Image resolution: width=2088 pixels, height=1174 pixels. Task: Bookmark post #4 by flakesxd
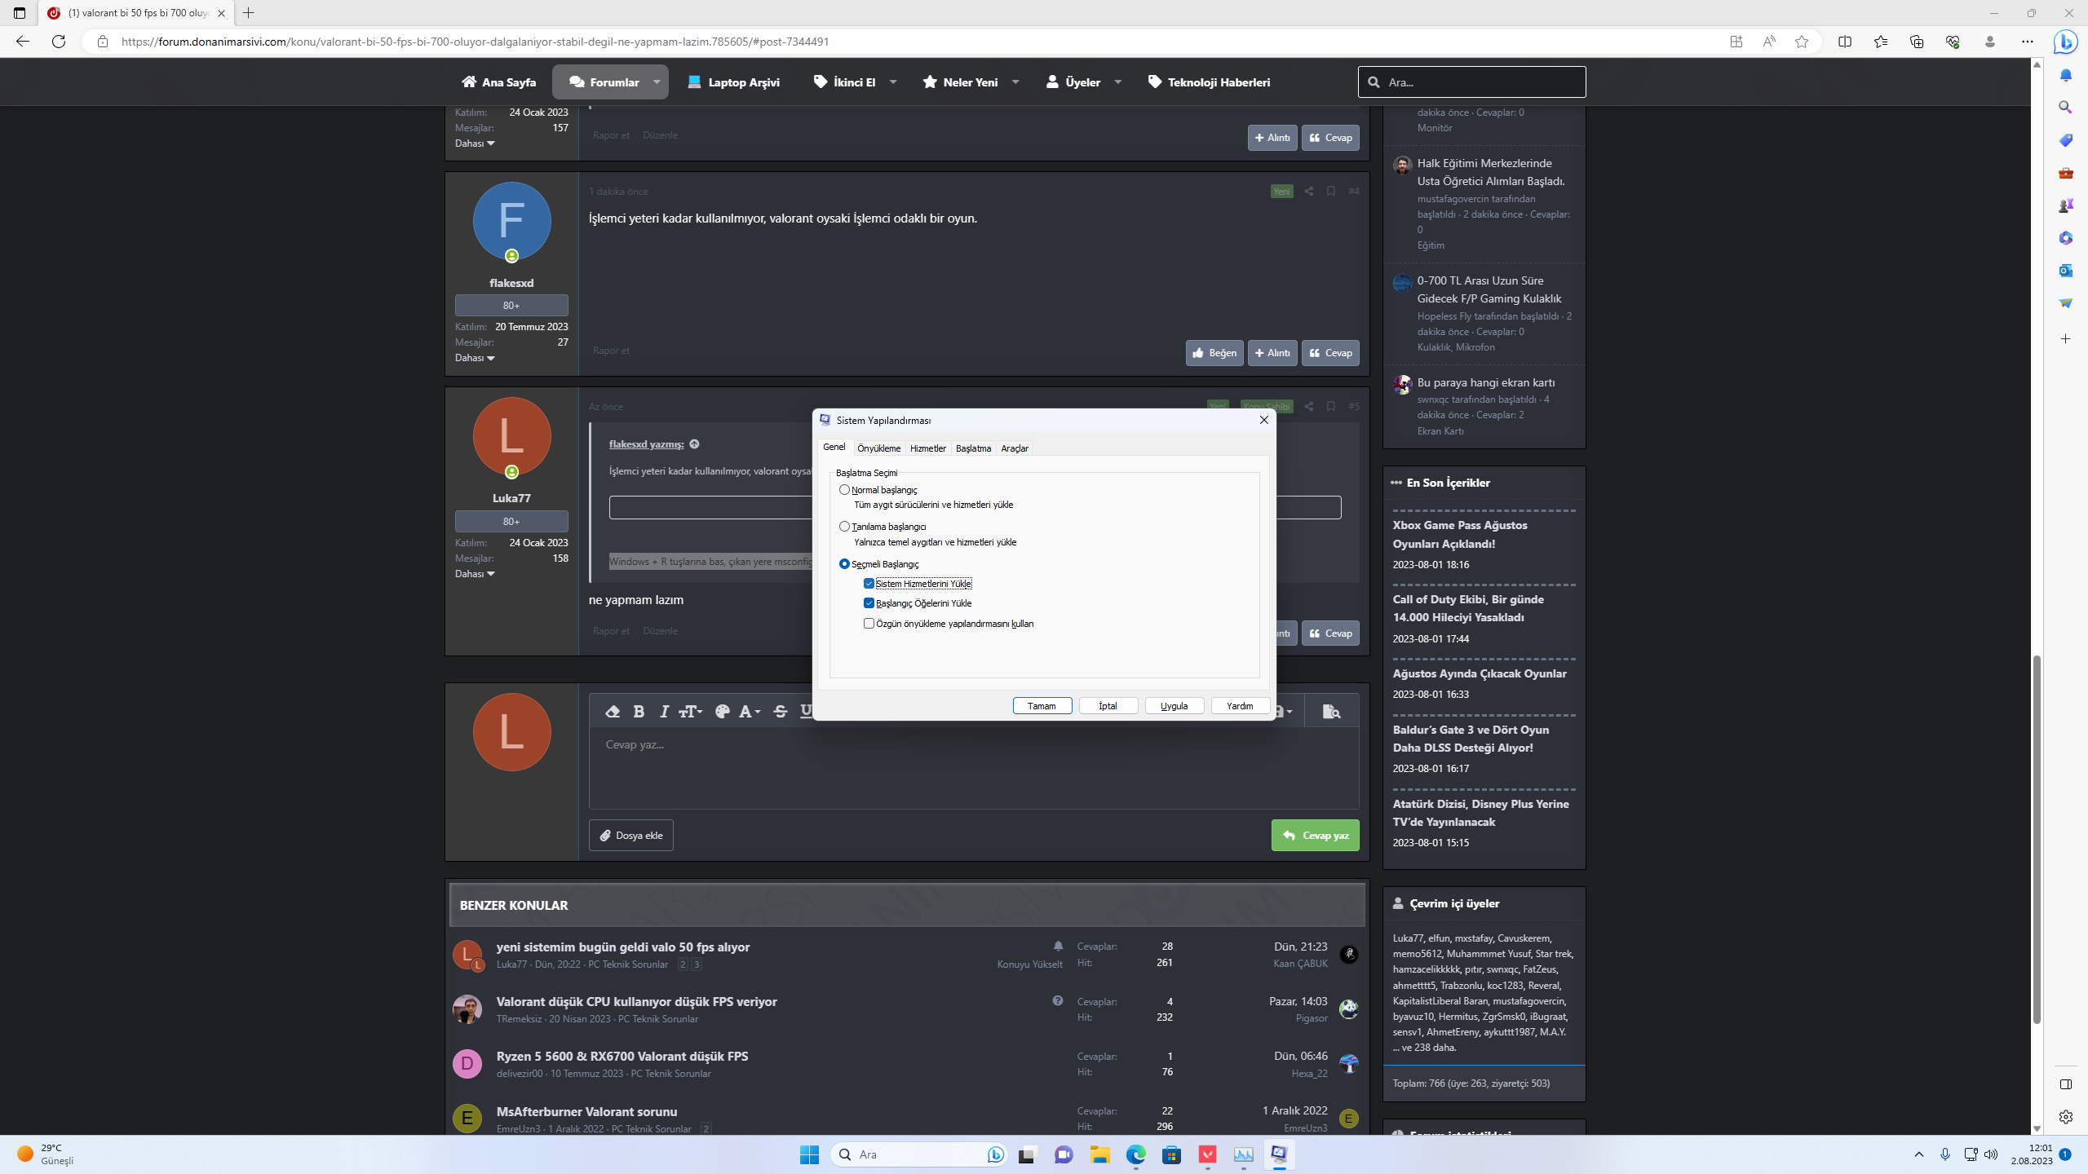1330,191
